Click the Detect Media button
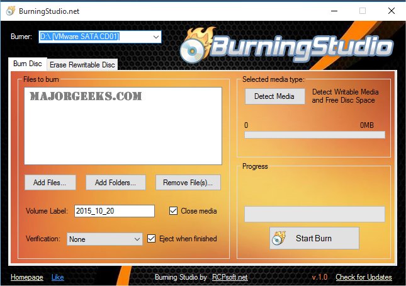Viewport: 406px width, 286px height. tap(274, 96)
